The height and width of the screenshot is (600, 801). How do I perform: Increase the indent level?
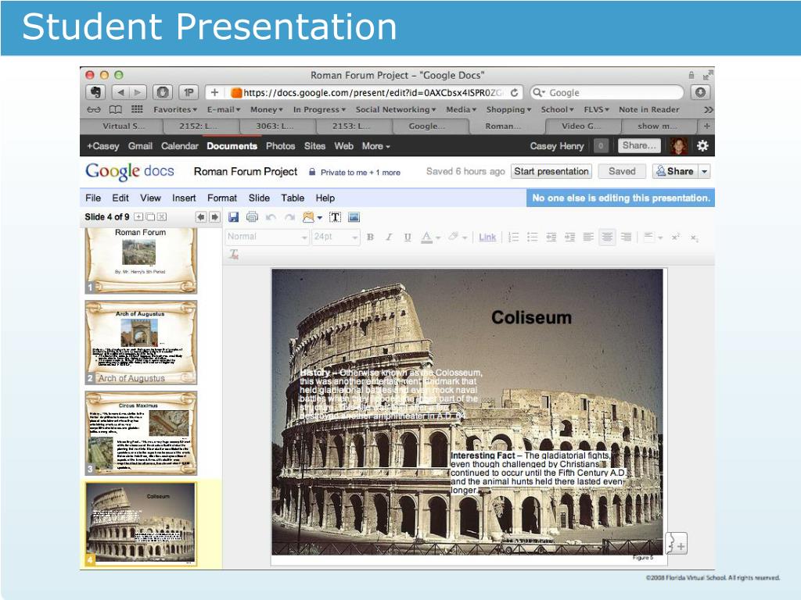pos(569,237)
